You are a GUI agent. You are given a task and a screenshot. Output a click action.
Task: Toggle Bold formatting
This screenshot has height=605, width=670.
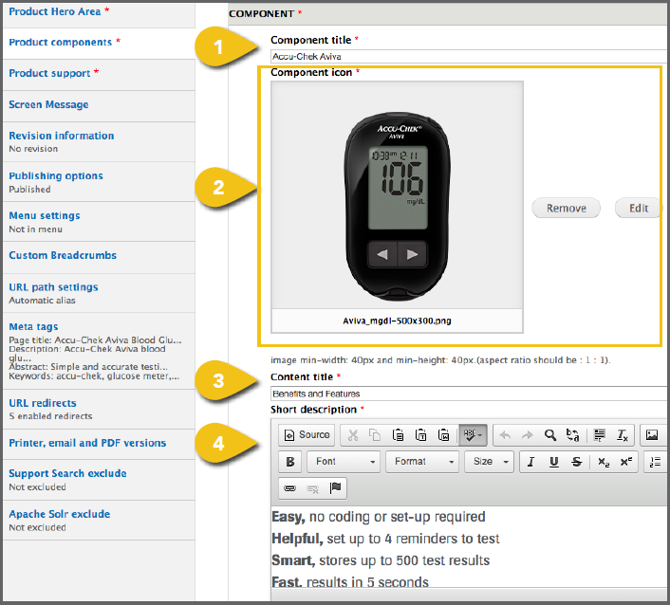point(290,462)
